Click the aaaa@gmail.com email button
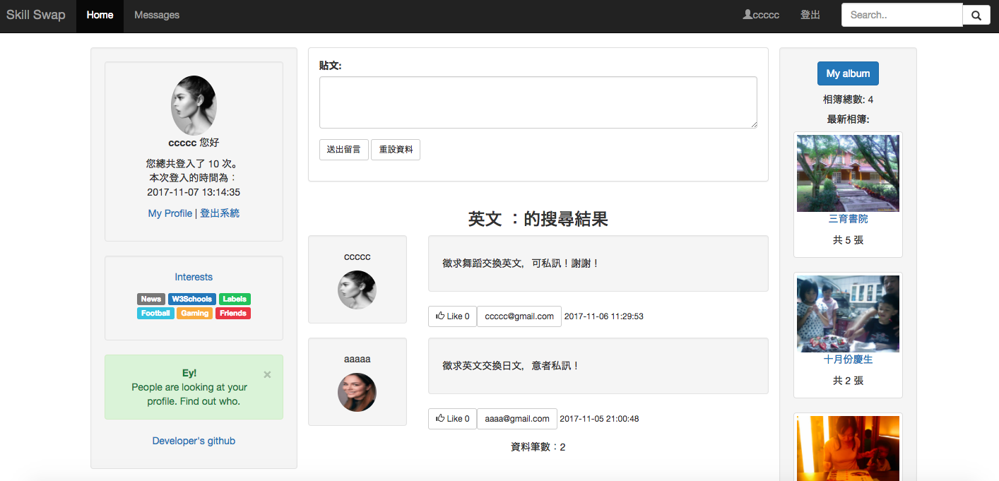Viewport: 999px width, 481px height. click(517, 419)
